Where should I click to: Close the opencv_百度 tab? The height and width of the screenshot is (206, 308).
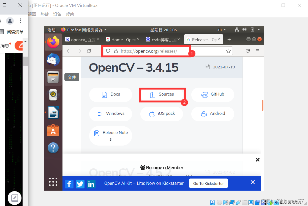coord(98,39)
